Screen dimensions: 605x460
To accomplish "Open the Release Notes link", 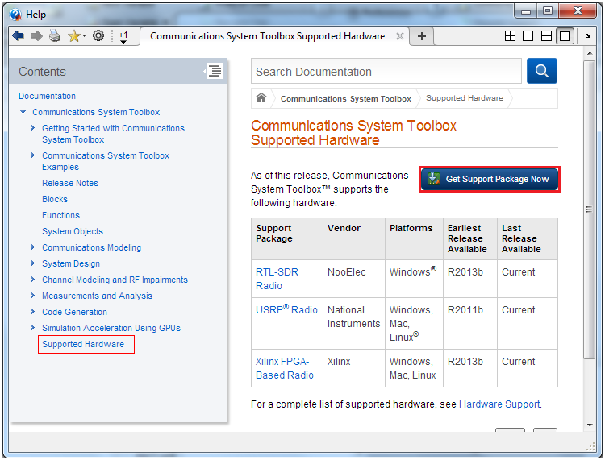I will point(70,183).
